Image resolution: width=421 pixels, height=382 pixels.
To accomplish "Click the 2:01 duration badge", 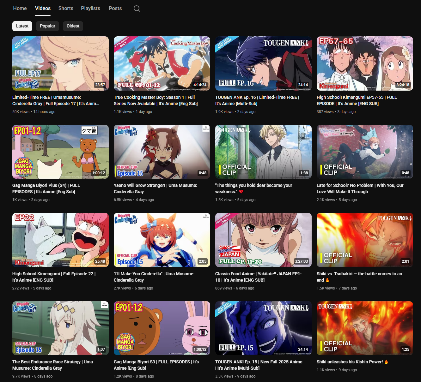I will [x=406, y=261].
